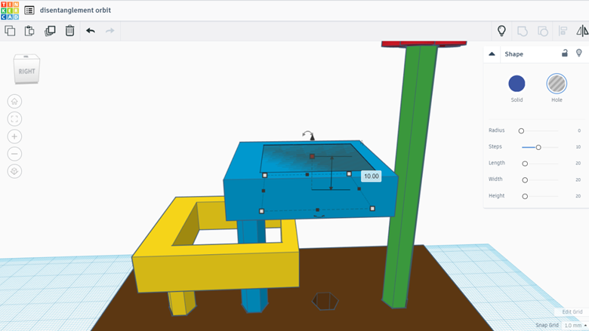Click the Show all lightbulb icon in the toolbar

point(501,30)
